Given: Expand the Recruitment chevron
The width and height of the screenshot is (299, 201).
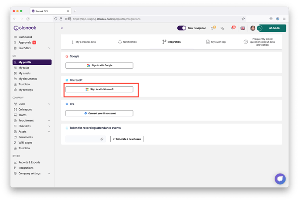Looking at the screenshot, I should [x=49, y=121].
